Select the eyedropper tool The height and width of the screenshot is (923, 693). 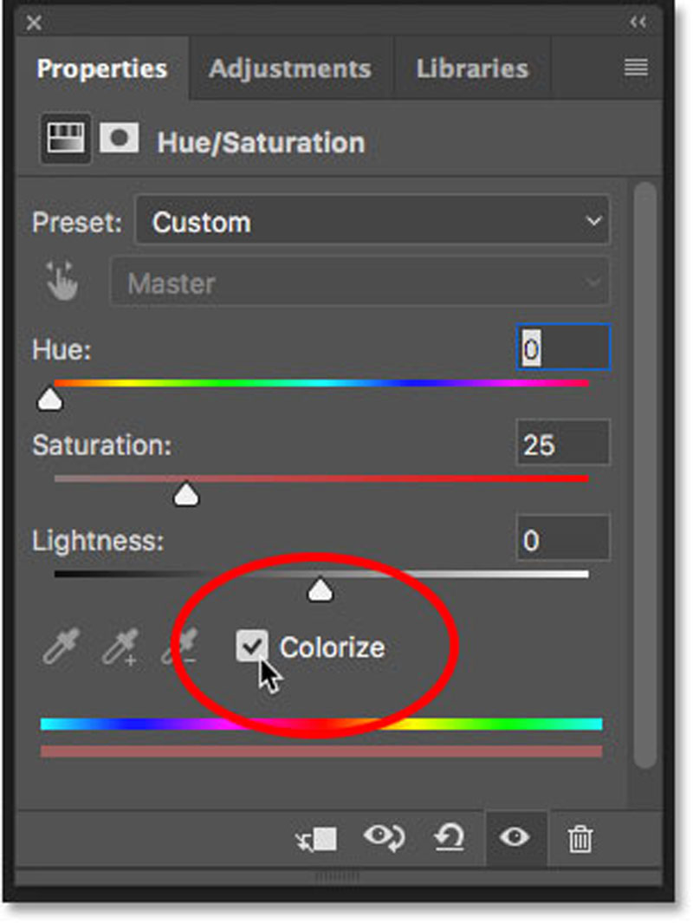(x=61, y=647)
